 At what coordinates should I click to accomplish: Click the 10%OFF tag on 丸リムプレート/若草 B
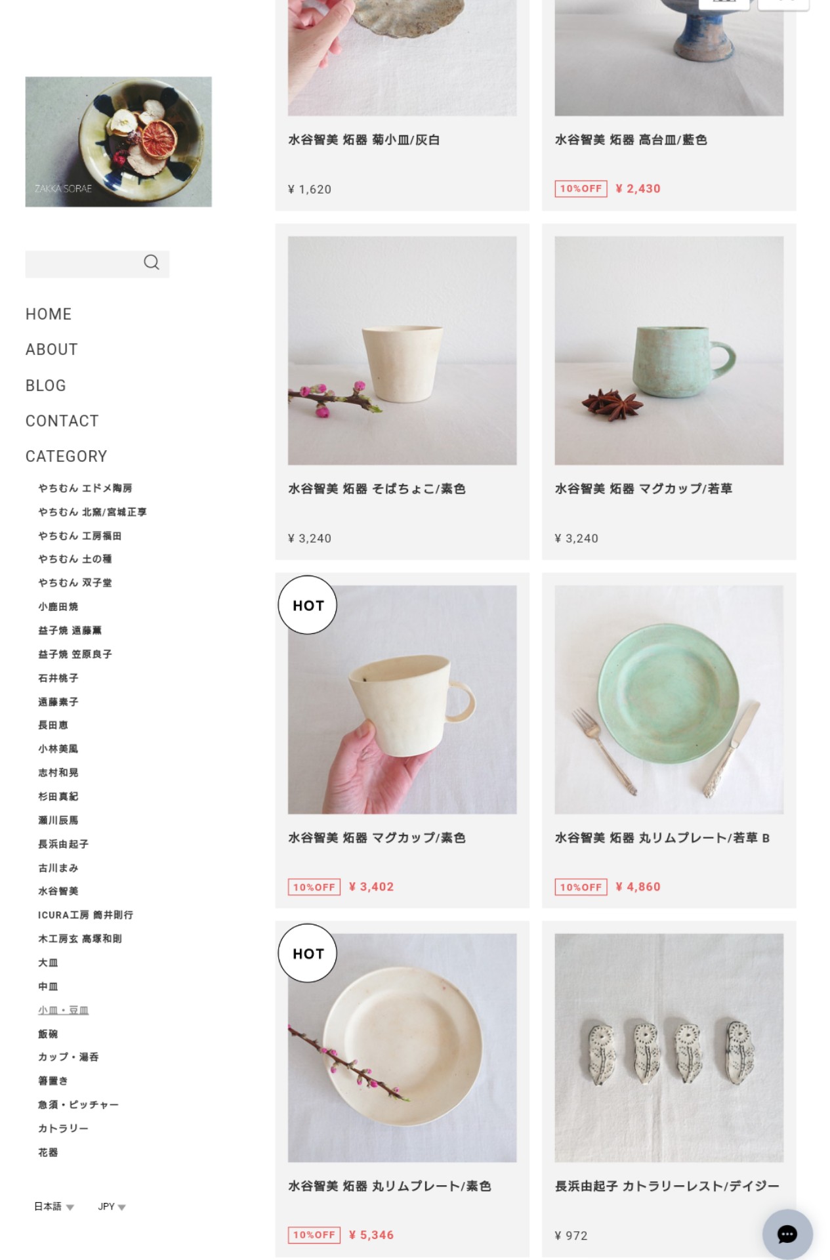tap(581, 887)
